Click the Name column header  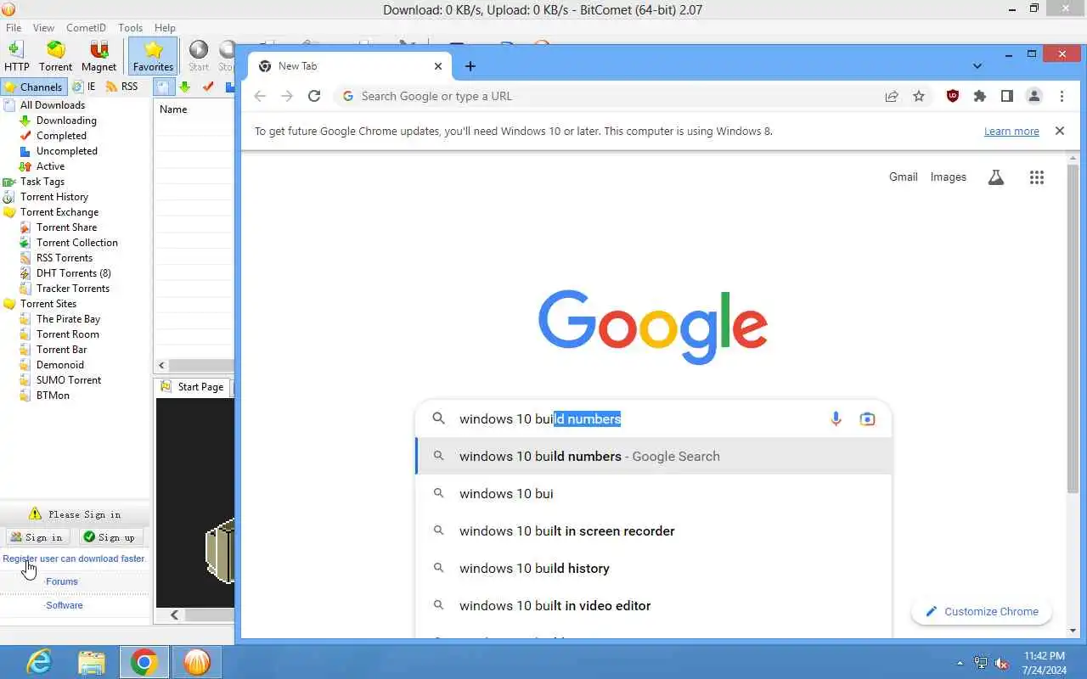point(194,109)
